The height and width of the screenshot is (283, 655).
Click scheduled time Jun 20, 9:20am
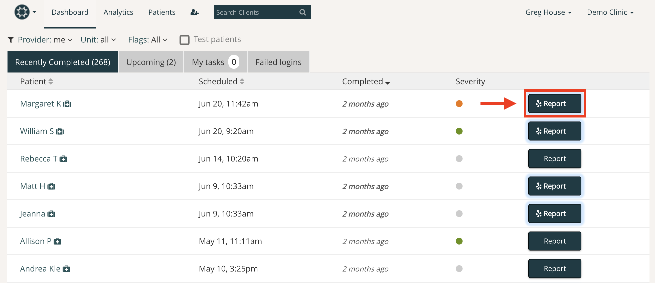(x=226, y=131)
